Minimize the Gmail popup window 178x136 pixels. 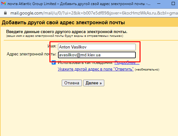(x=159, y=4)
